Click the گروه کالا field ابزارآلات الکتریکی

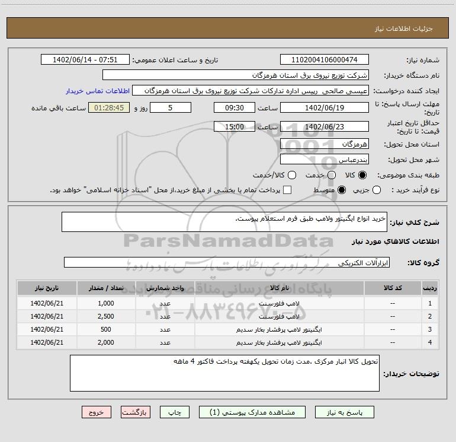point(227,262)
